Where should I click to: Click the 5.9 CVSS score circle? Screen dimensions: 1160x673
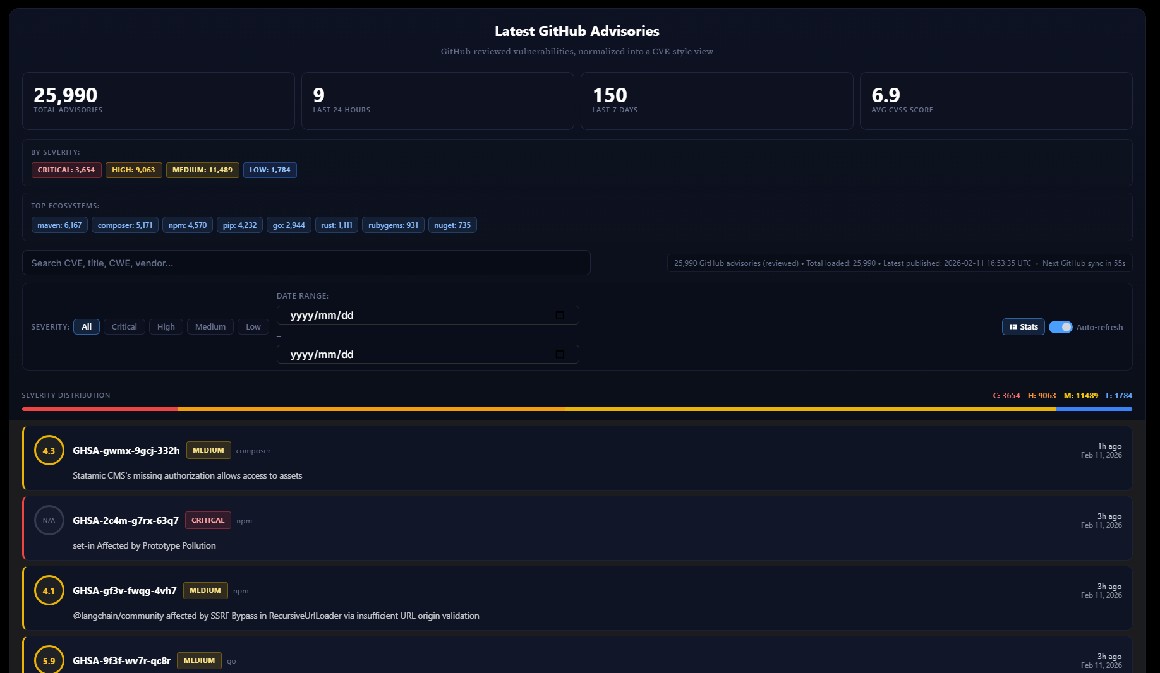pyautogui.click(x=49, y=660)
